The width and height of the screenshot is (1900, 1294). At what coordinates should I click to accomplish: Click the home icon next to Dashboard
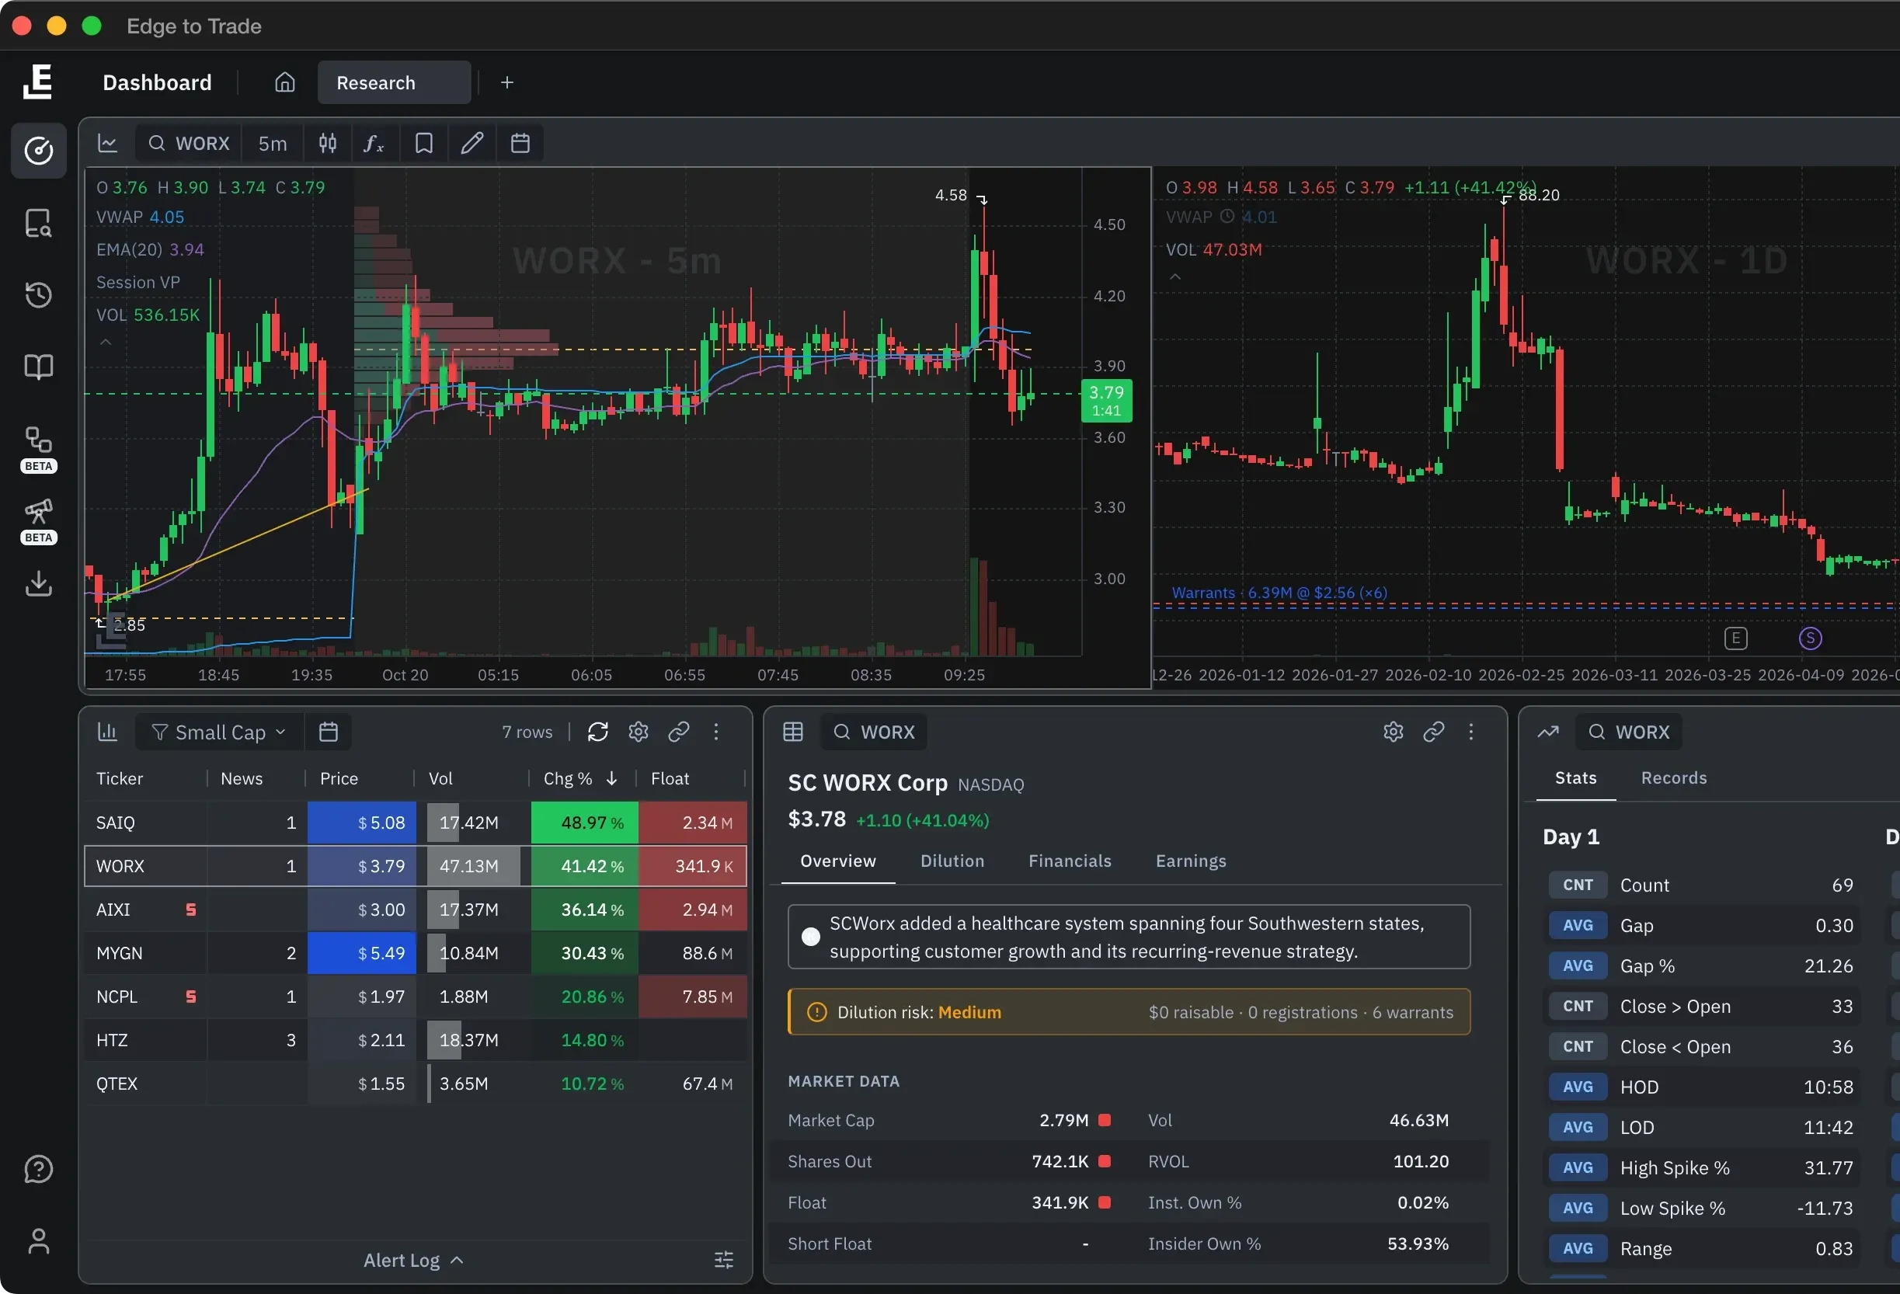coord(284,82)
